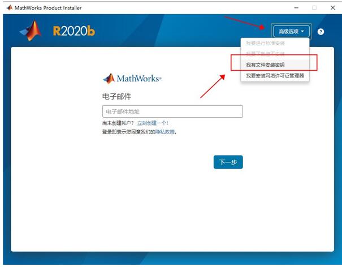
Task: Focus the 电子邮件地址 input field
Action: pyautogui.click(x=172, y=111)
